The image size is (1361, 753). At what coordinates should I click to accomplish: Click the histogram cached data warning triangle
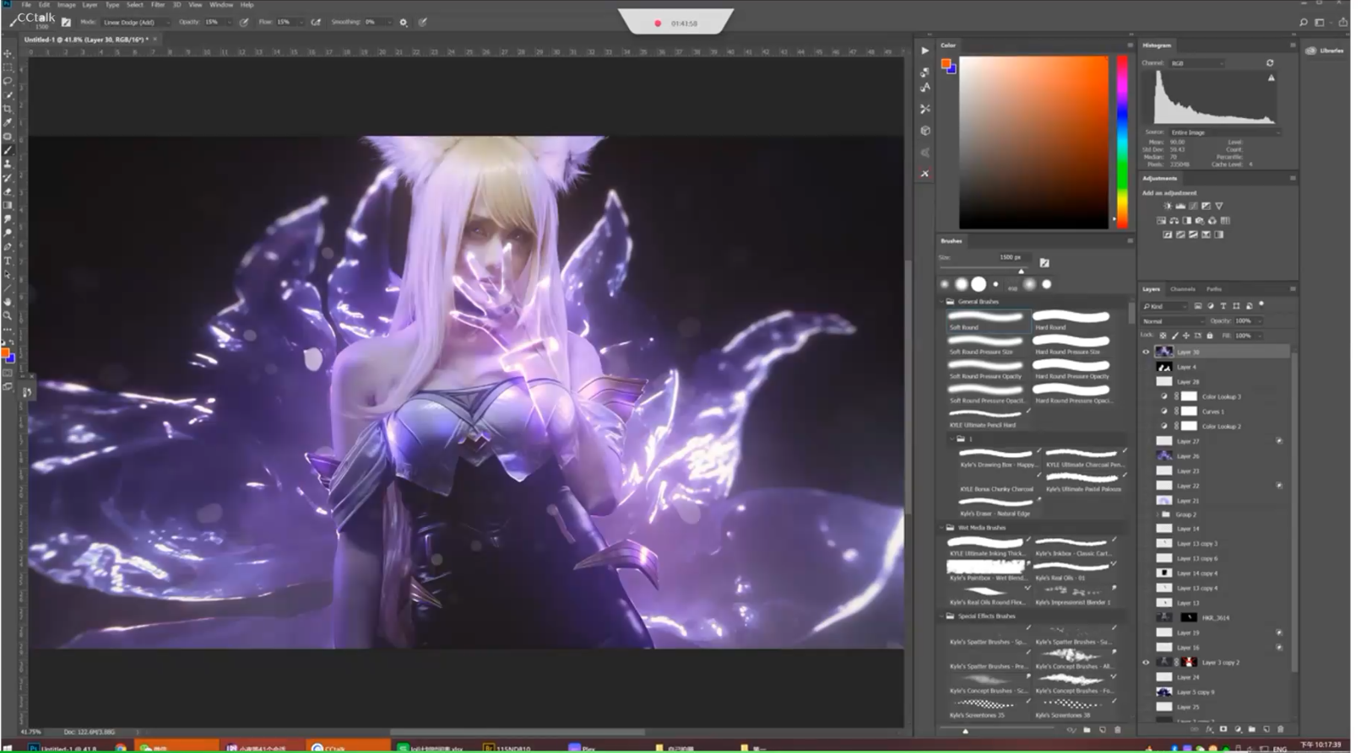tap(1272, 78)
